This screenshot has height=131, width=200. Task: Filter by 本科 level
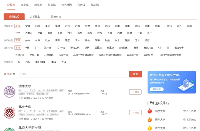54,62
